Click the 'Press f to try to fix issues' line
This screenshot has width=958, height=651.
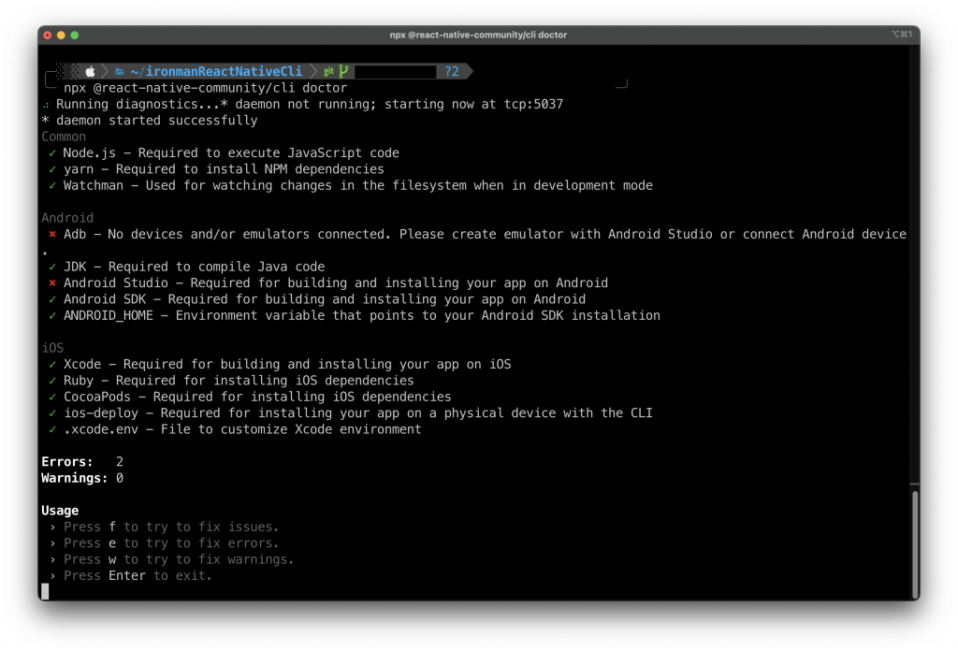165,527
